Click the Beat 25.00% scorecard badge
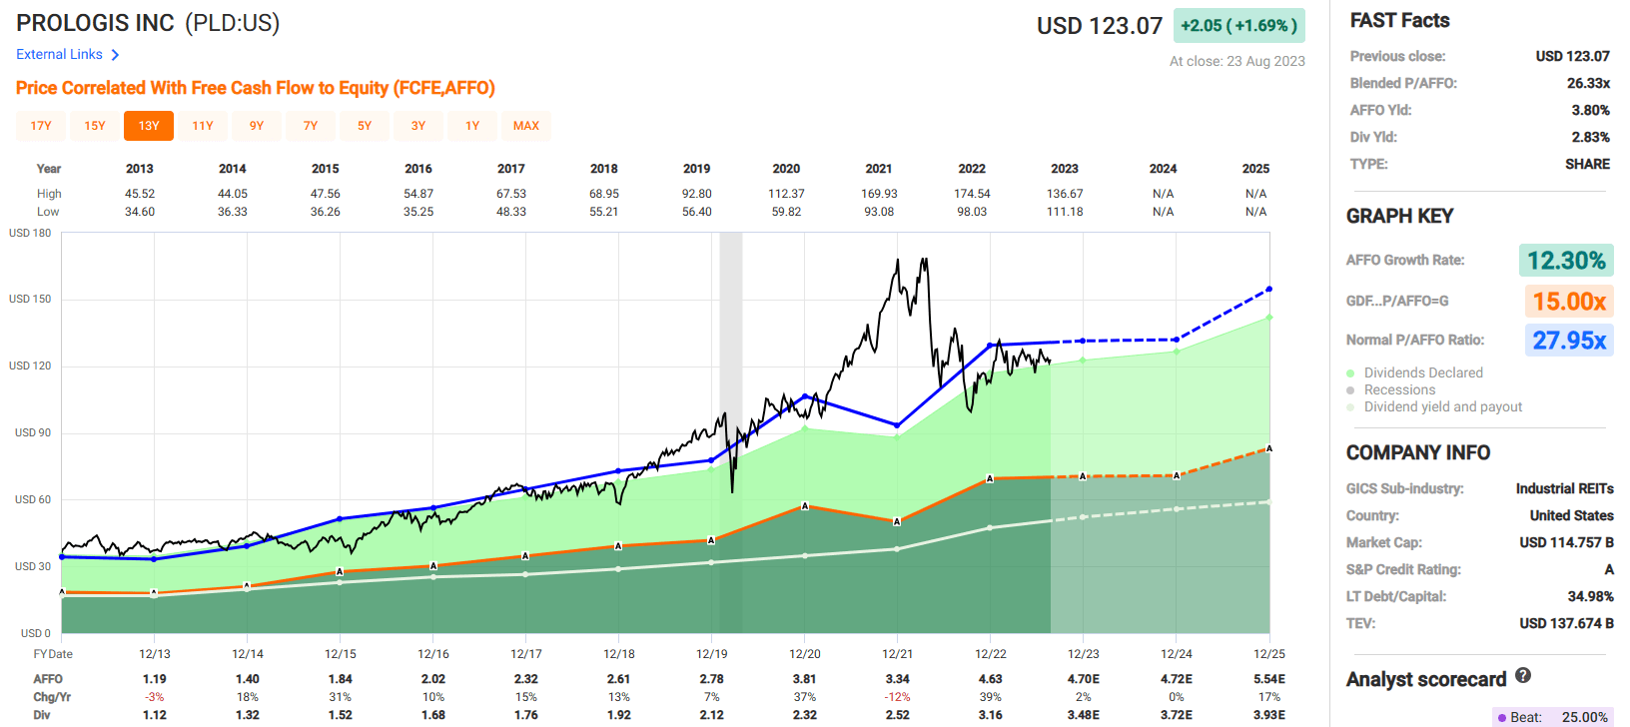This screenshot has height=727, width=1630. (1553, 717)
